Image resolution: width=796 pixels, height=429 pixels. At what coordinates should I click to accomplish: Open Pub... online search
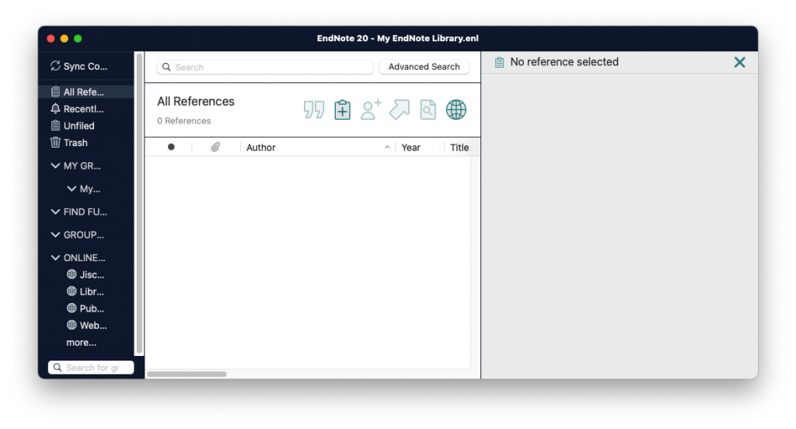click(86, 309)
